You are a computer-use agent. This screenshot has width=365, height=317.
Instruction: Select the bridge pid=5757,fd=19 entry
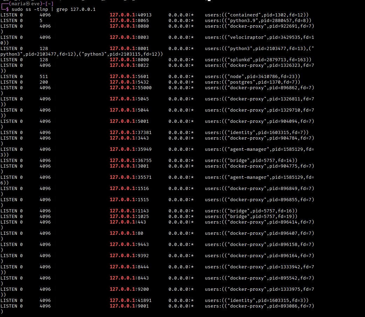[251, 216]
